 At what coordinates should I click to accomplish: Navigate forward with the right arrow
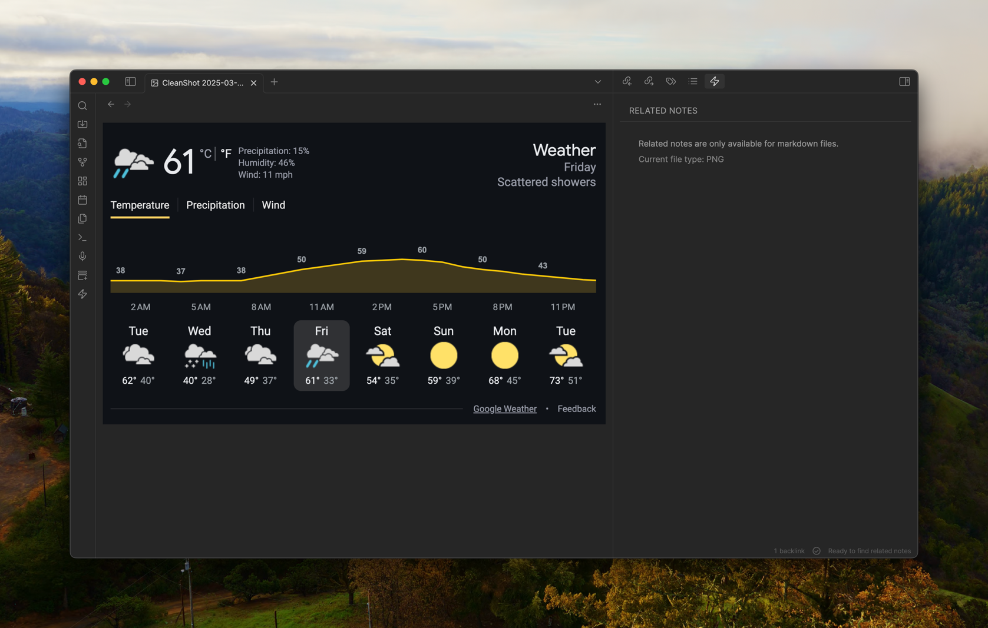[x=127, y=104]
